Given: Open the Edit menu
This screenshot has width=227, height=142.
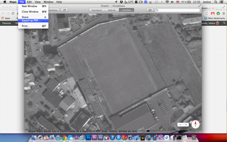Looking at the screenshot, I should pyautogui.click(x=29, y=2).
